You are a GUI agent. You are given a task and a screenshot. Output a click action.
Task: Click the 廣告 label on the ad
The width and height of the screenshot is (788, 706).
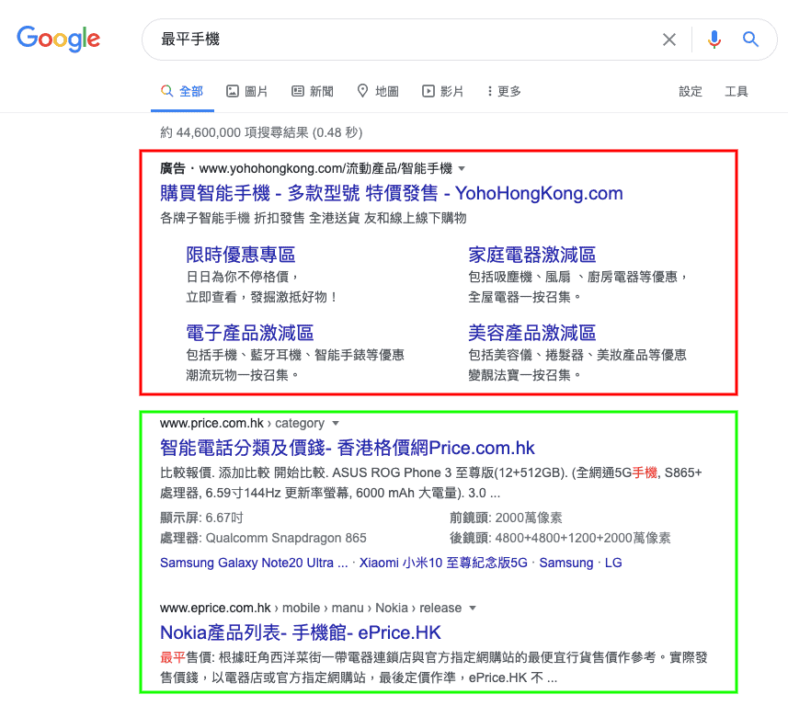pos(172,168)
